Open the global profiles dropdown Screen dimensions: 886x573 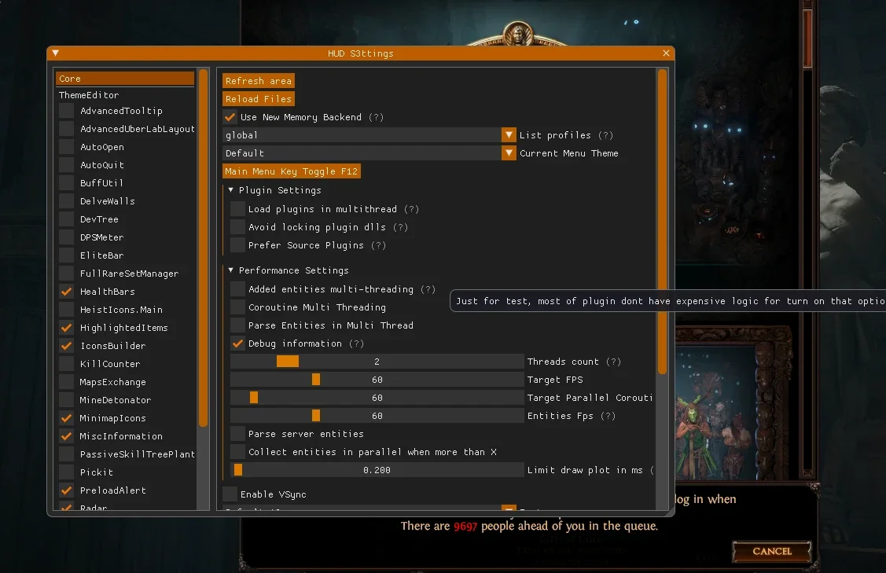pos(509,135)
